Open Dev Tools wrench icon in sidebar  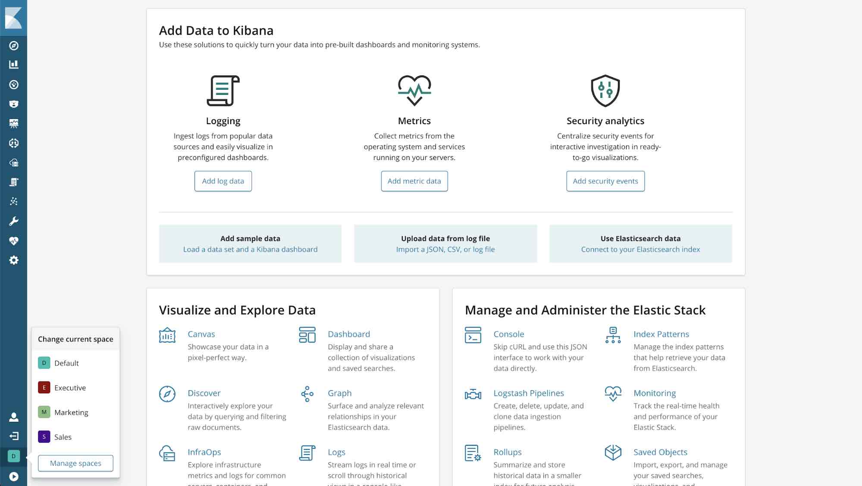[x=14, y=221]
